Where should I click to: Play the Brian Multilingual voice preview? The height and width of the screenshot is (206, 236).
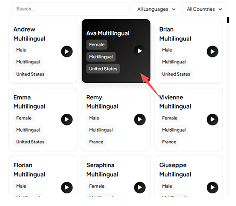pos(212,52)
